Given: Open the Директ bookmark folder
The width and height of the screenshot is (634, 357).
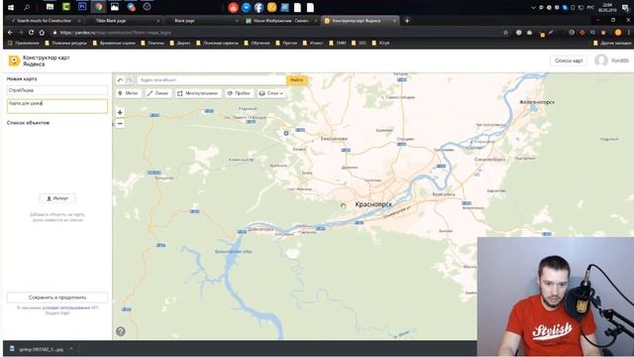Looking at the screenshot, I should [180, 43].
